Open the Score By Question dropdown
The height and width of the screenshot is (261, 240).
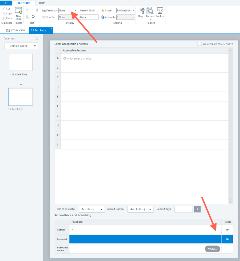(x=126, y=10)
